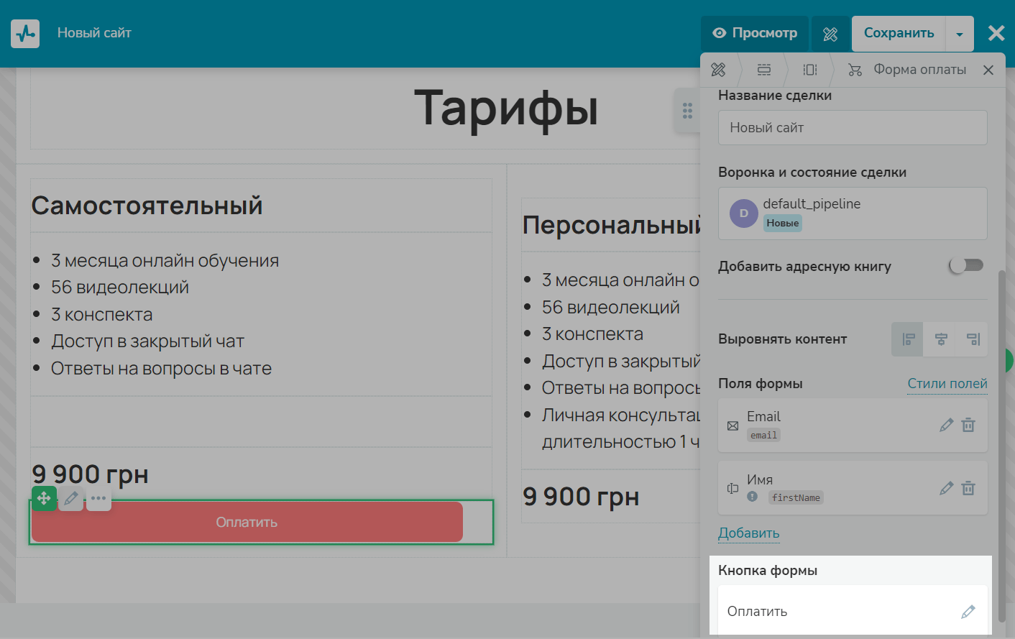Click the green move handle above Оплатить button
1015x639 pixels.
44,497
